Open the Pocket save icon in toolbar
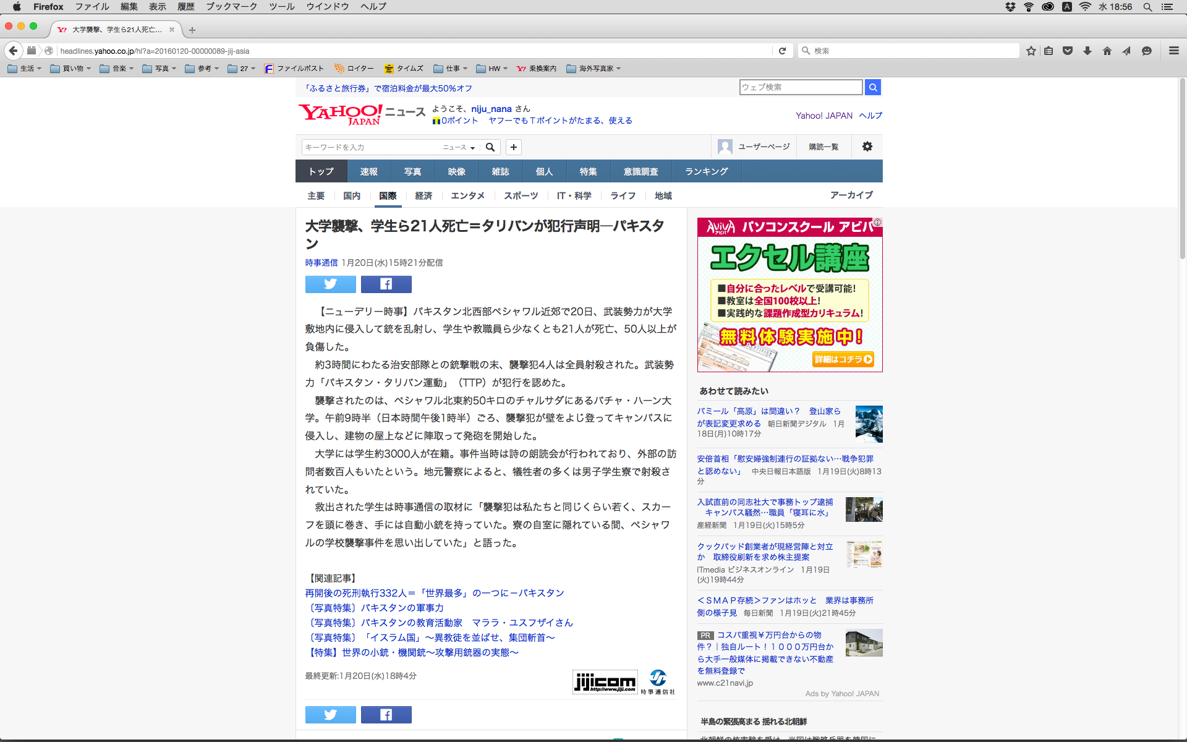The image size is (1187, 742). click(1068, 51)
